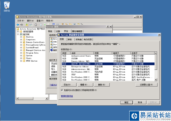Click the 添加 button
Screen dimensions: 171x121
[x=68, y=85]
